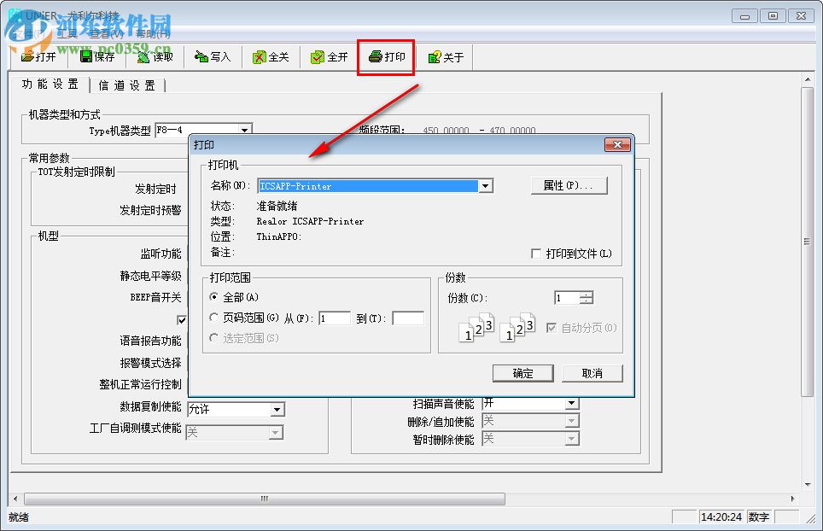Click the 打印 printer toolbar icon

coord(385,56)
